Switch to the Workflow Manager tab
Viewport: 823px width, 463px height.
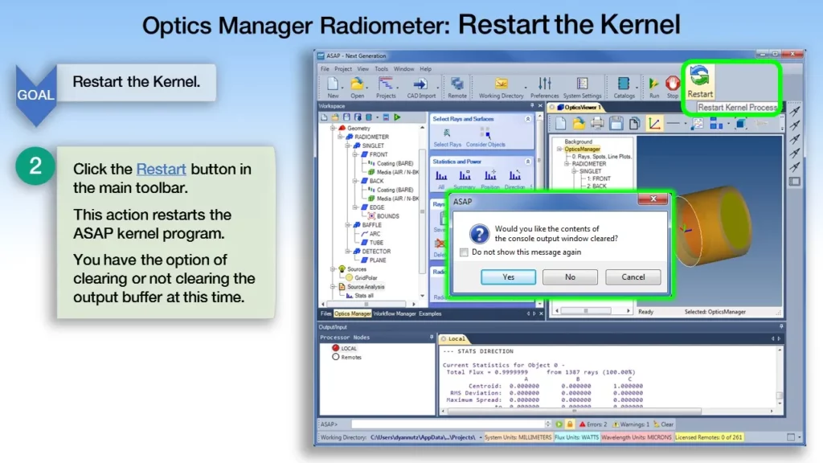point(394,313)
